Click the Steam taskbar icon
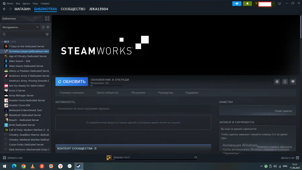 pyautogui.click(x=79, y=166)
